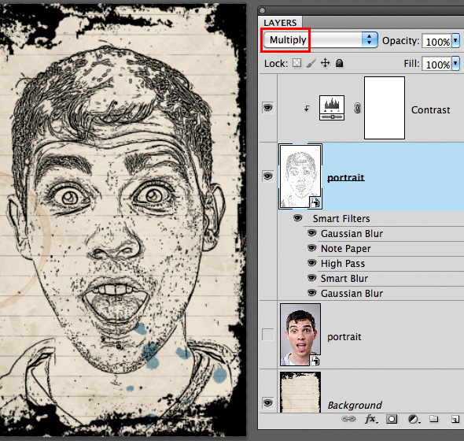
Task: Click the lock transparent pixels icon
Action: (x=296, y=63)
